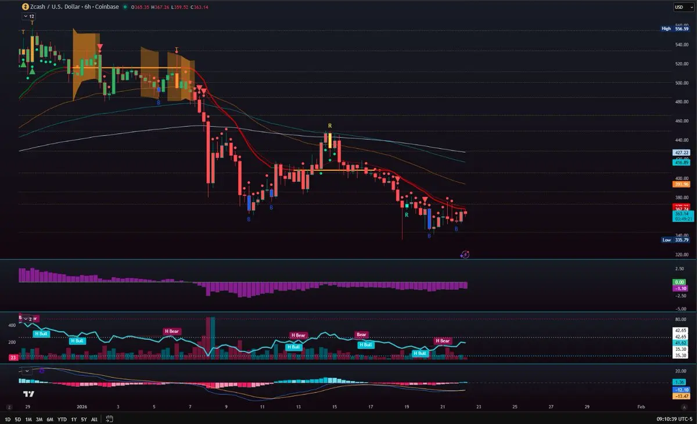Select the 5Y time range
The image size is (697, 424).
point(84,419)
